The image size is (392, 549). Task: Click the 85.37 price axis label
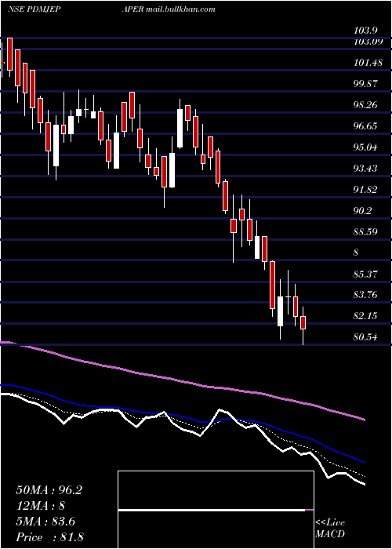pyautogui.click(x=366, y=274)
